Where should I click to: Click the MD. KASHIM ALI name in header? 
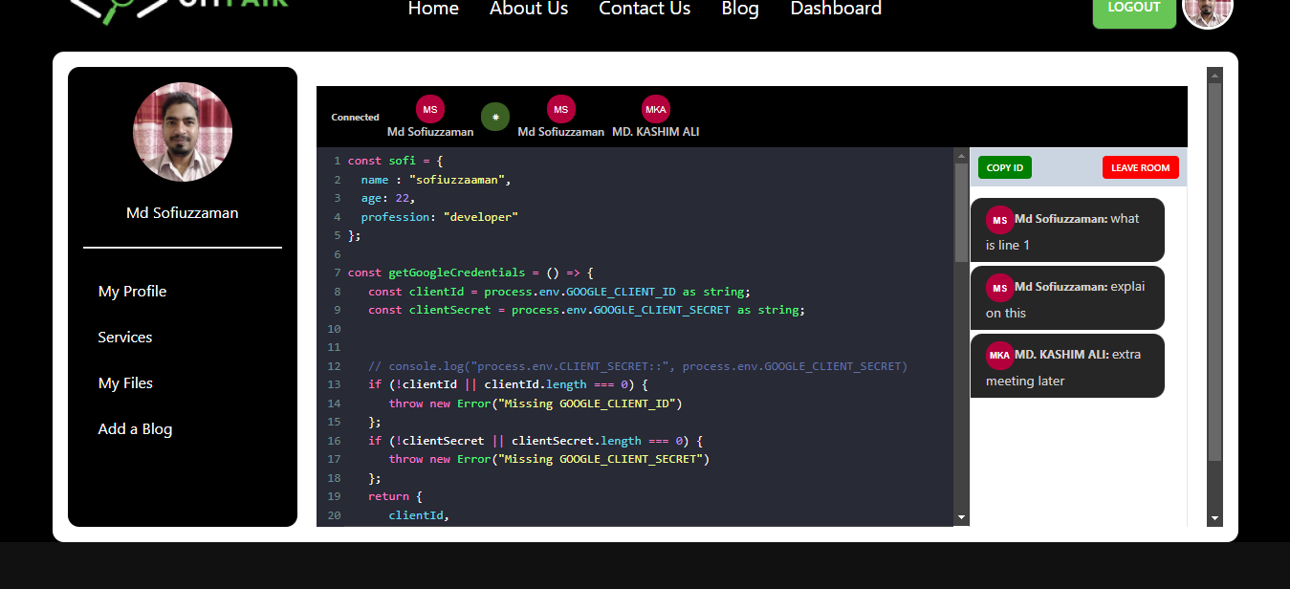656,132
